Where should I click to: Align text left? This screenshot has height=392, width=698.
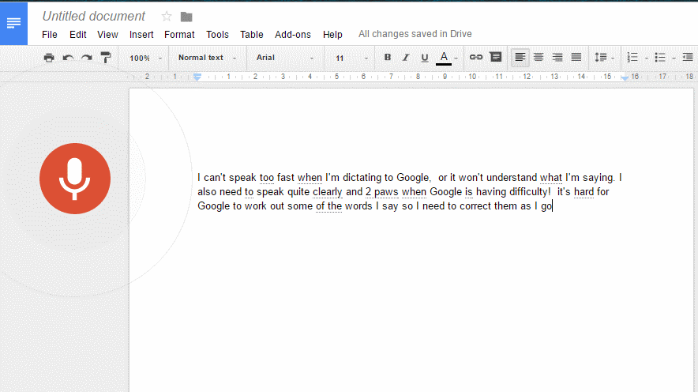520,57
